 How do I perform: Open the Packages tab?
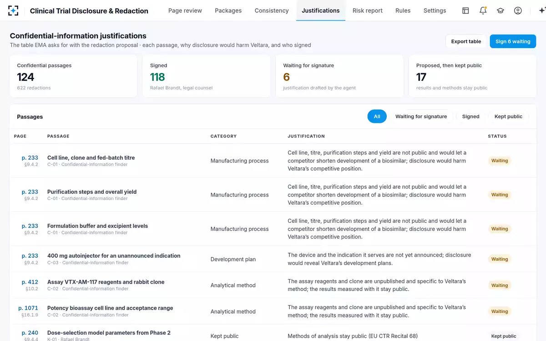tap(228, 10)
